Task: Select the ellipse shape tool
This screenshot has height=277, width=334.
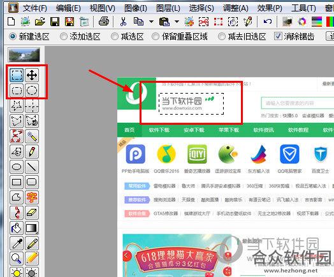Action: tap(17, 167)
